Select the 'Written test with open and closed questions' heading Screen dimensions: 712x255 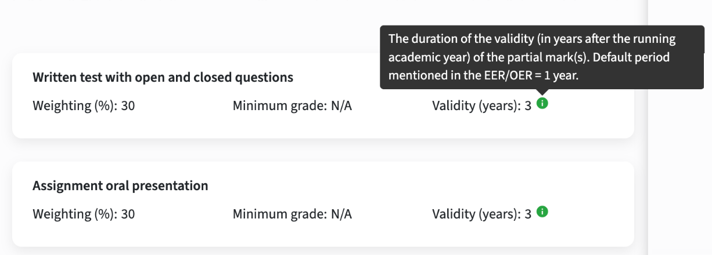click(163, 78)
